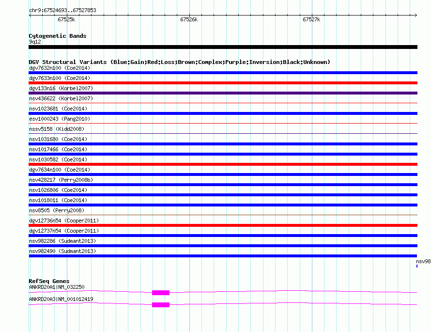Click the 67527k ruler tick label
Screen dimensions: 431x332
tap(311, 19)
